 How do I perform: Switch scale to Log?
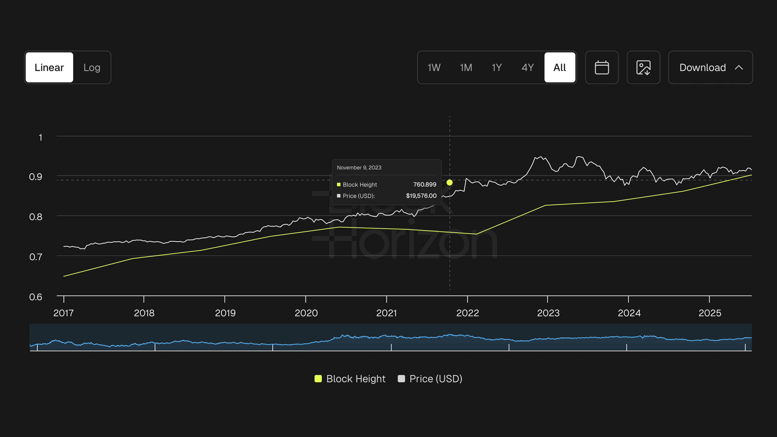92,67
